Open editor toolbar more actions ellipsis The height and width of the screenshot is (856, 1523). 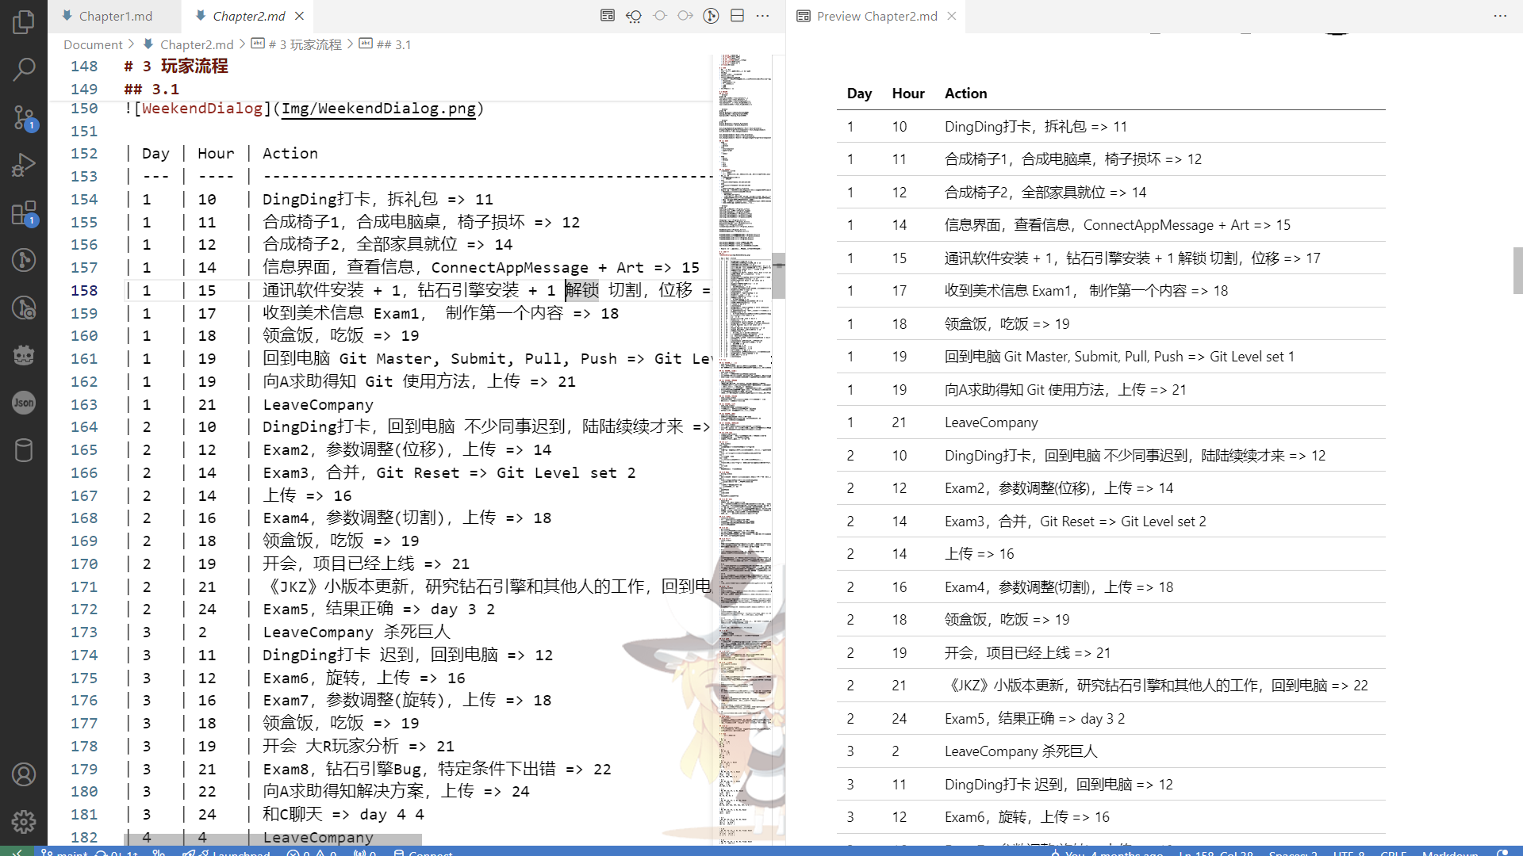click(762, 16)
